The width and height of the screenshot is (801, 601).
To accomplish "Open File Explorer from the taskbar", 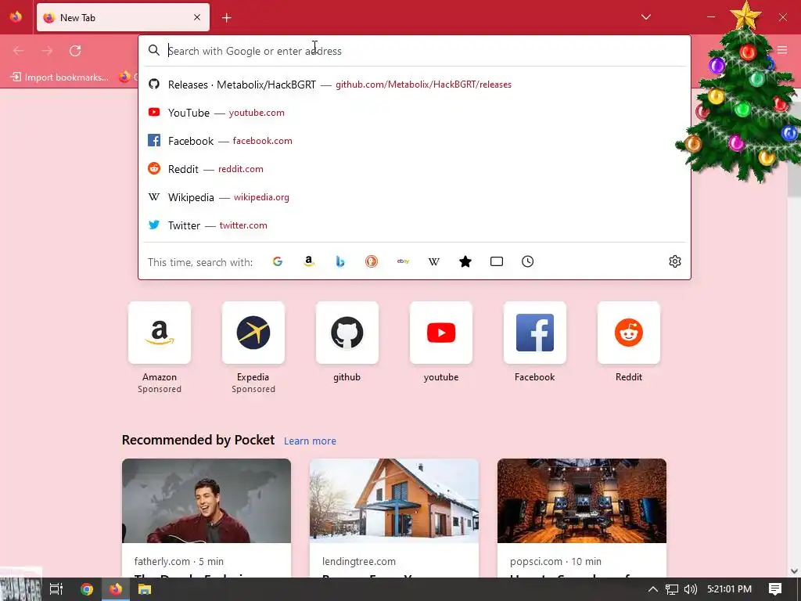I will (145, 589).
